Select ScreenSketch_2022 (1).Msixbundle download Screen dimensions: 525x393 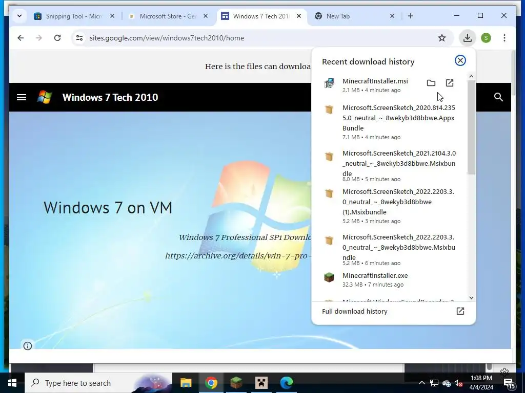point(390,206)
